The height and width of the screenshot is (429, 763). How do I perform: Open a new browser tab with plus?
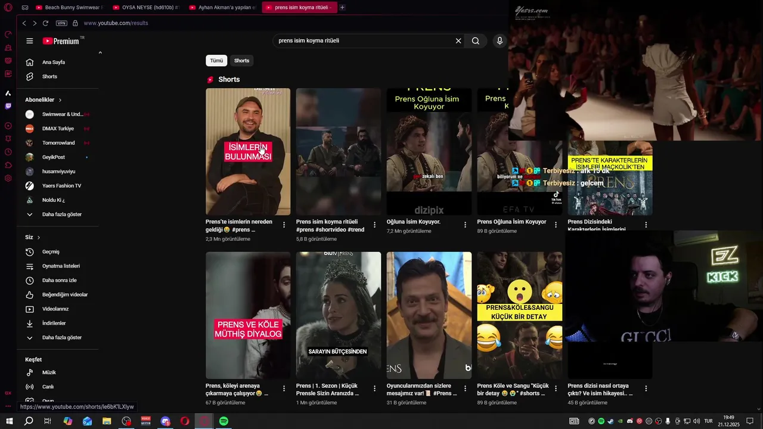tap(342, 7)
